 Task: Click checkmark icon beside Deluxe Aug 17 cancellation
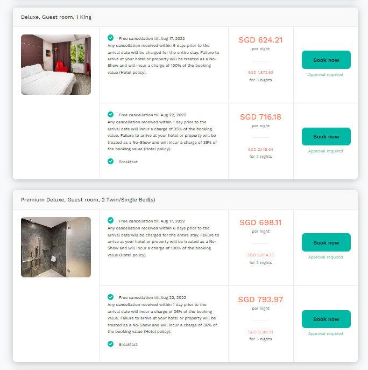tap(110, 38)
